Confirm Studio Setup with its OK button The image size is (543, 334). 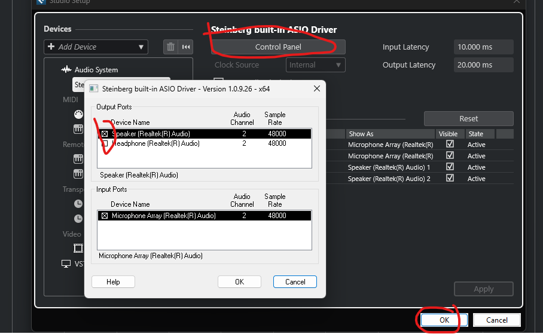(444, 320)
